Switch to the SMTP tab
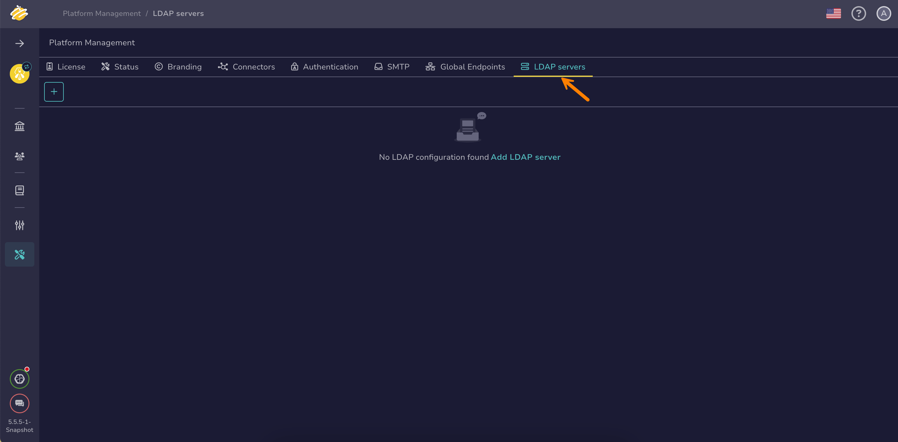 coord(392,67)
